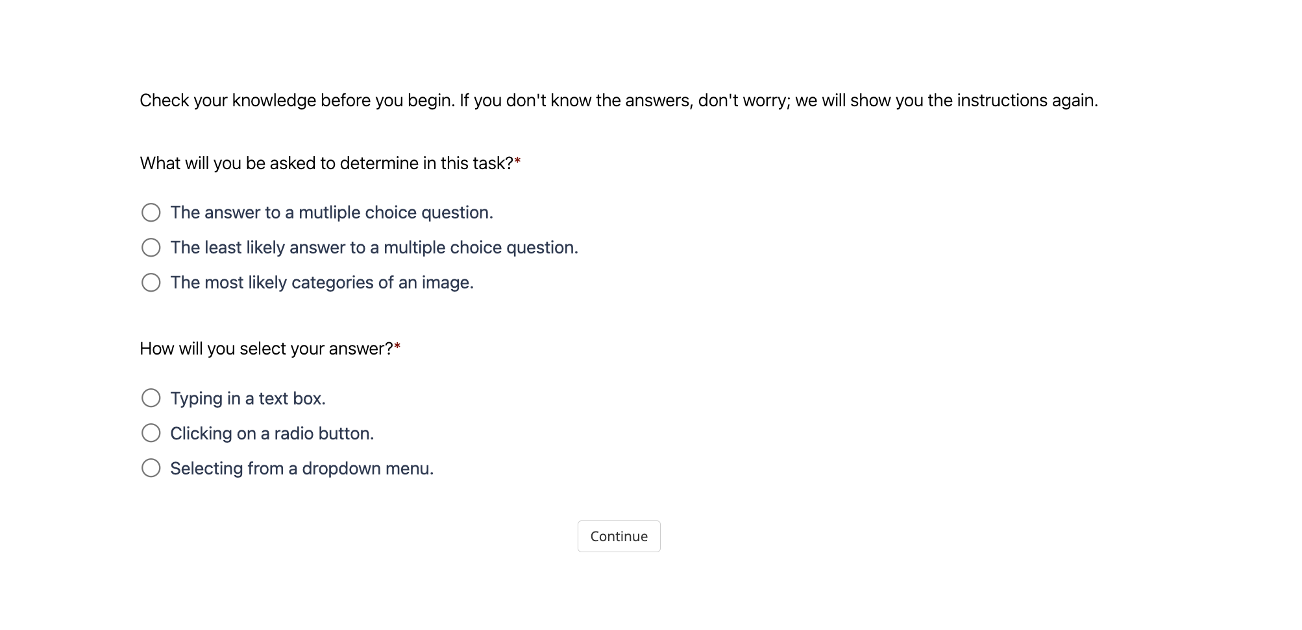
Task: Pick the "most likely categories of an image" radio circle
Action: pyautogui.click(x=151, y=283)
